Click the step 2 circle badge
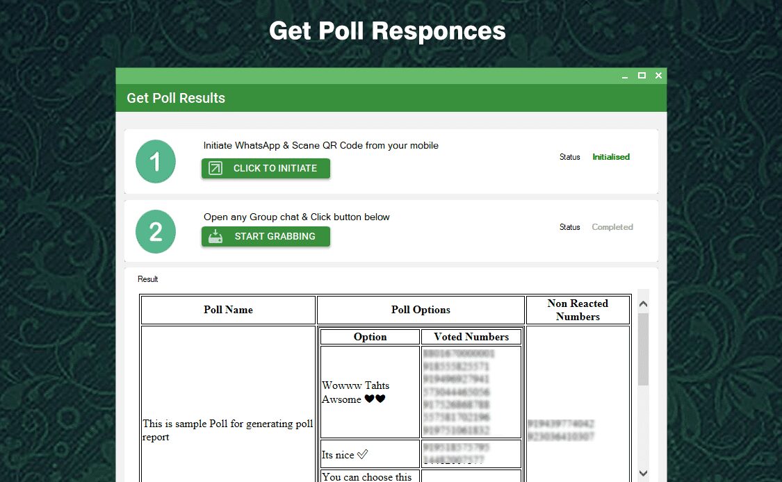Viewport: 782px width, 482px height. 156,231
